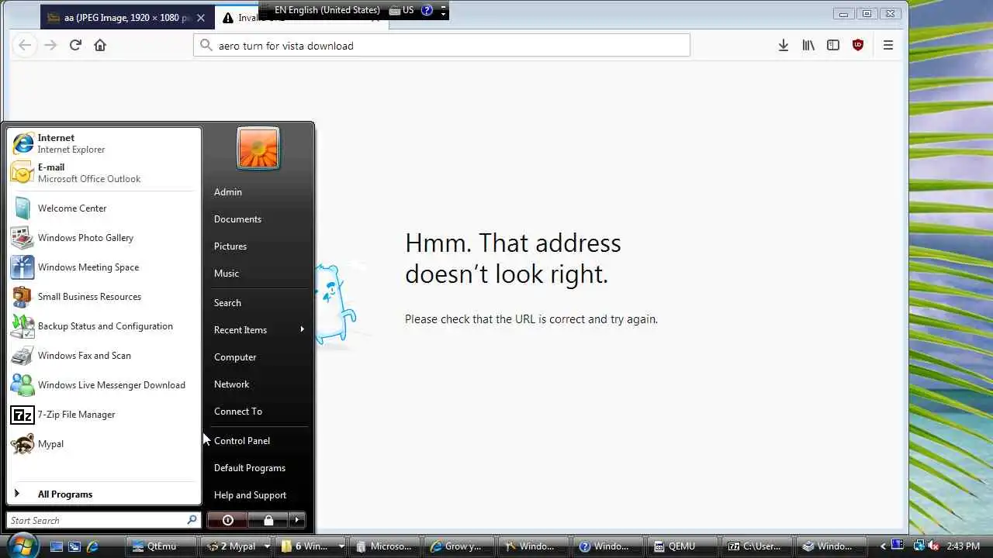Launch Microsoft Office Outlook E-mail

pos(104,173)
